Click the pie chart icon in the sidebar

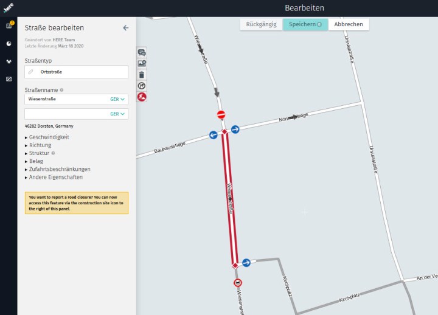(9, 44)
